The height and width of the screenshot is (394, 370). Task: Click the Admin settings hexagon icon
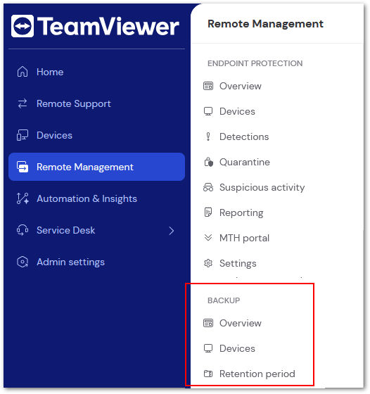coord(23,262)
